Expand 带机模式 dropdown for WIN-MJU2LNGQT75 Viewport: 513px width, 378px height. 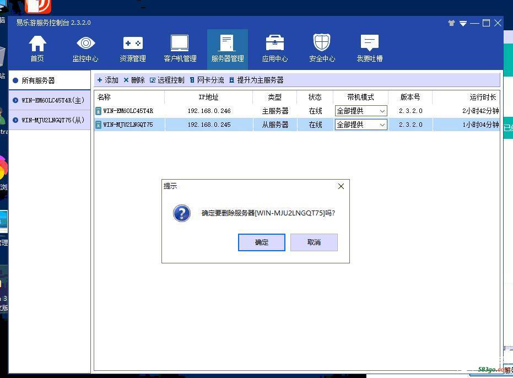382,125
